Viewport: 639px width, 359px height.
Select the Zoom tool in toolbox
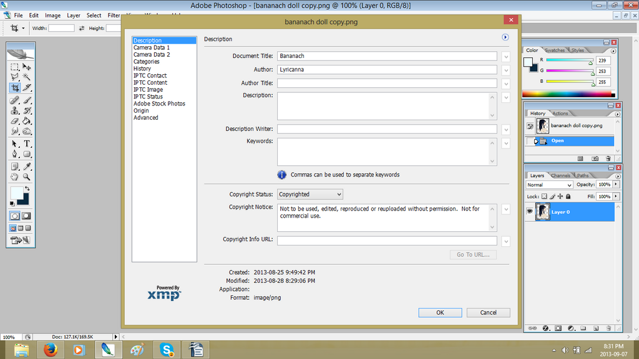27,177
